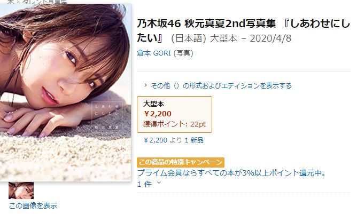
Task: Go to the タレント写真集 breadcrumb category
Action: click(45, 2)
